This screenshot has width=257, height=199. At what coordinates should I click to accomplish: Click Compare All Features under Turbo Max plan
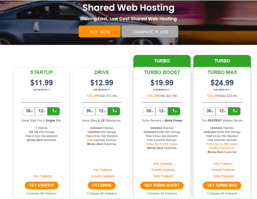(222, 193)
